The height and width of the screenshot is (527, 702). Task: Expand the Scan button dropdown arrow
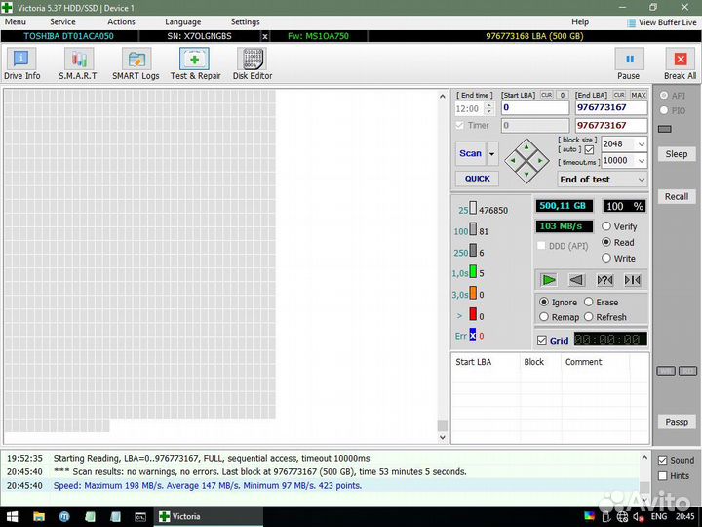point(492,153)
